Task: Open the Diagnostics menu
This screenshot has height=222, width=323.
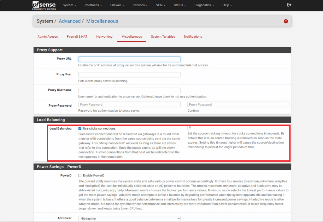Action: coord(204,5)
